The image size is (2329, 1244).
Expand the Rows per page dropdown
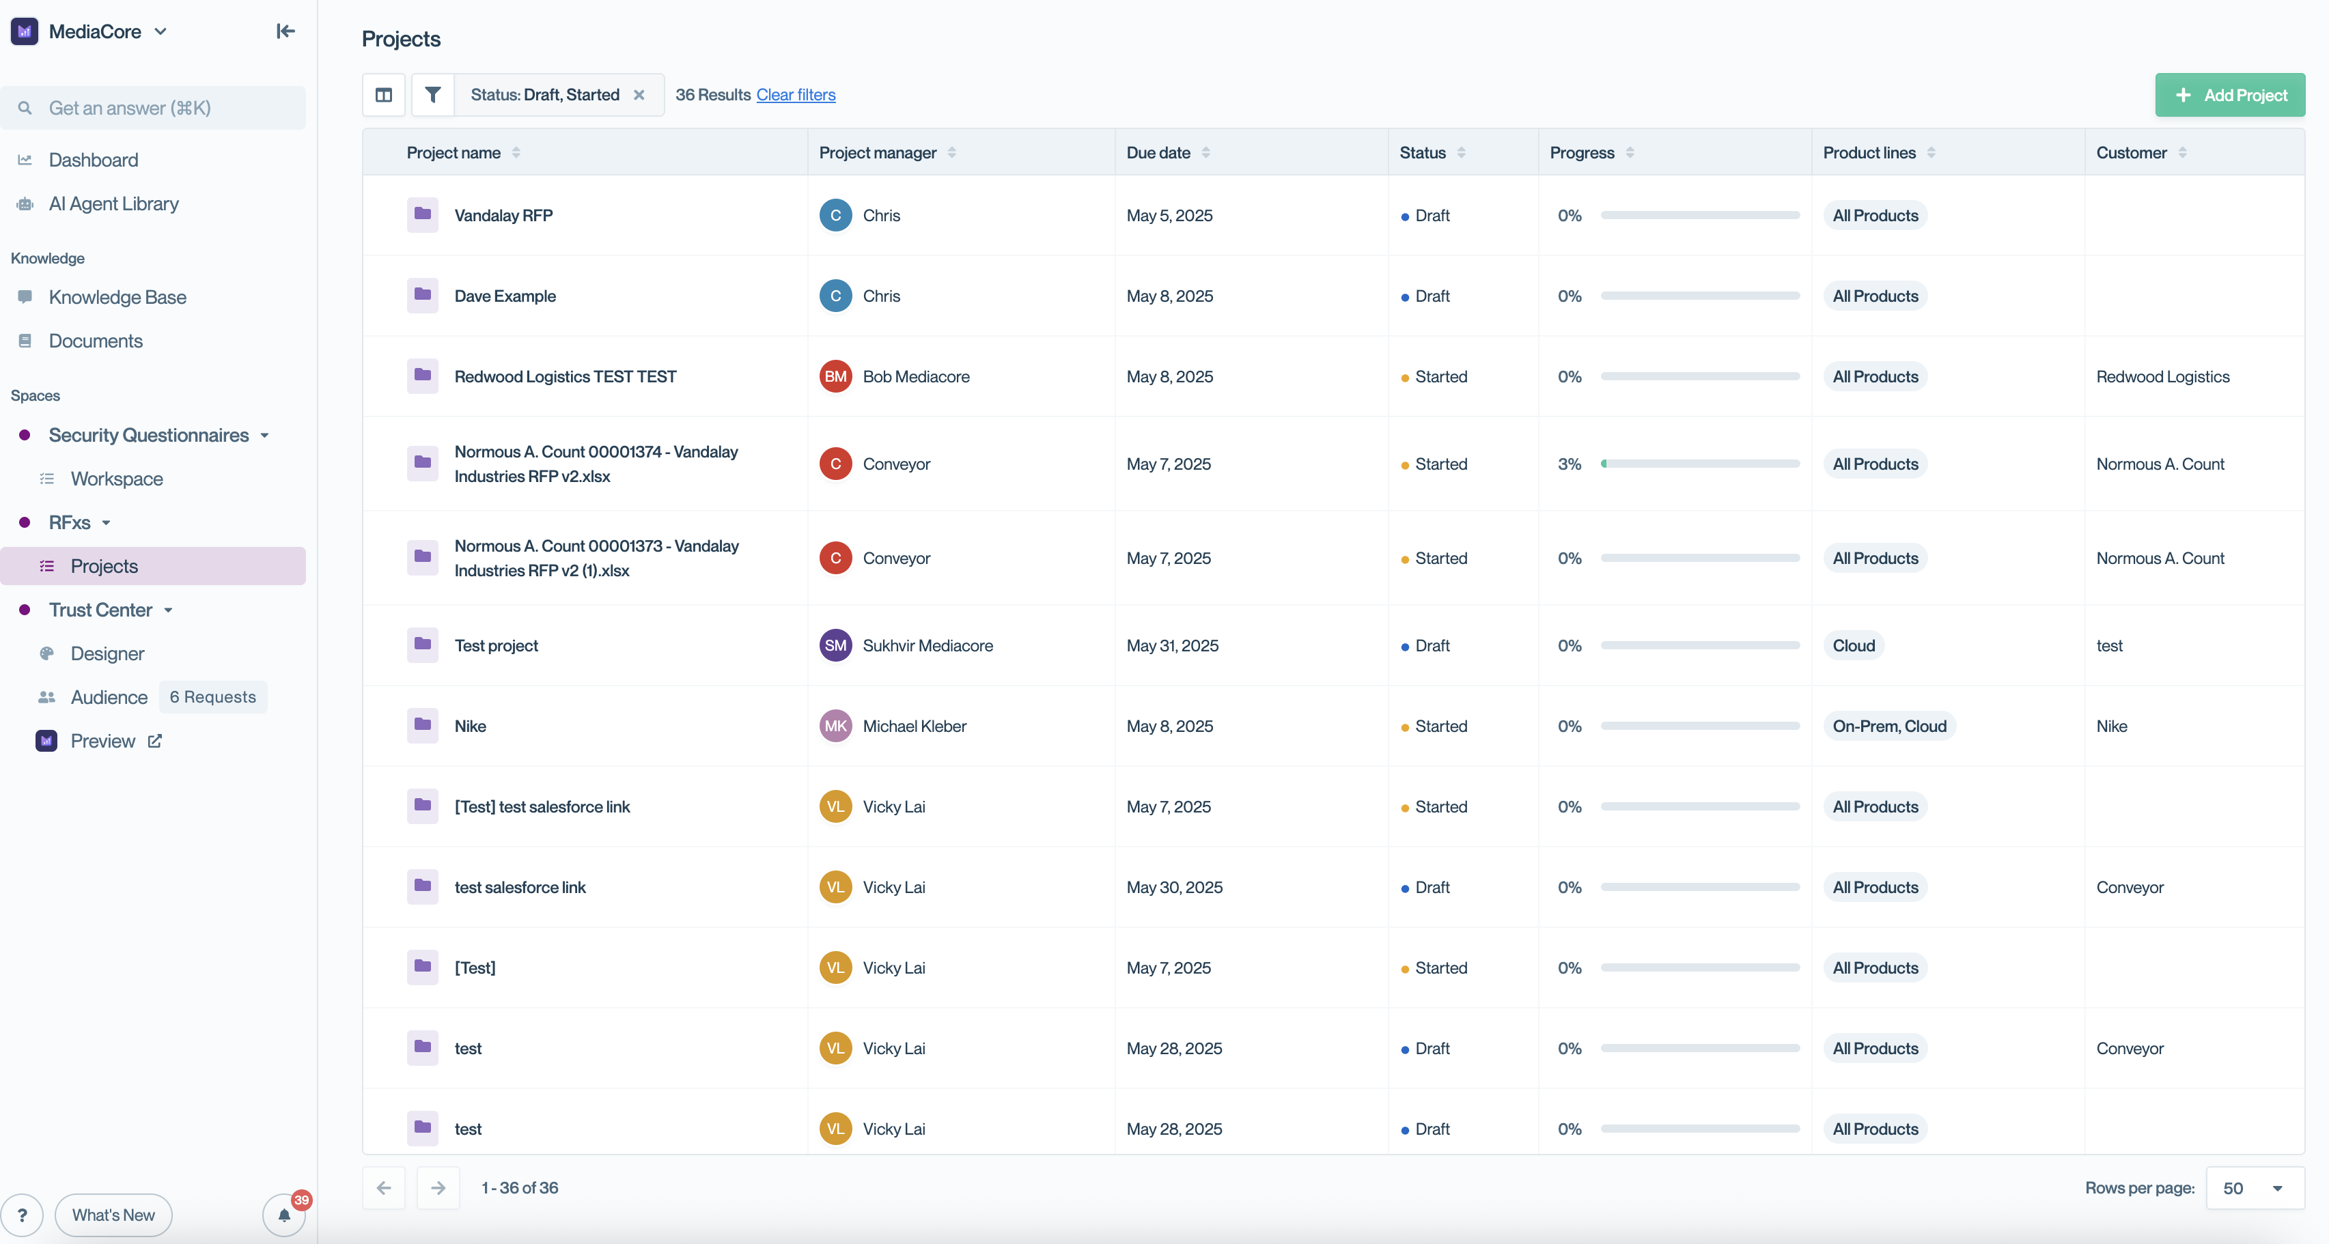click(x=2255, y=1188)
